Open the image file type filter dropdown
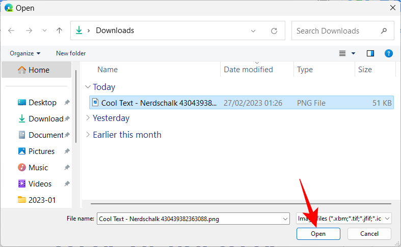 coord(344,218)
